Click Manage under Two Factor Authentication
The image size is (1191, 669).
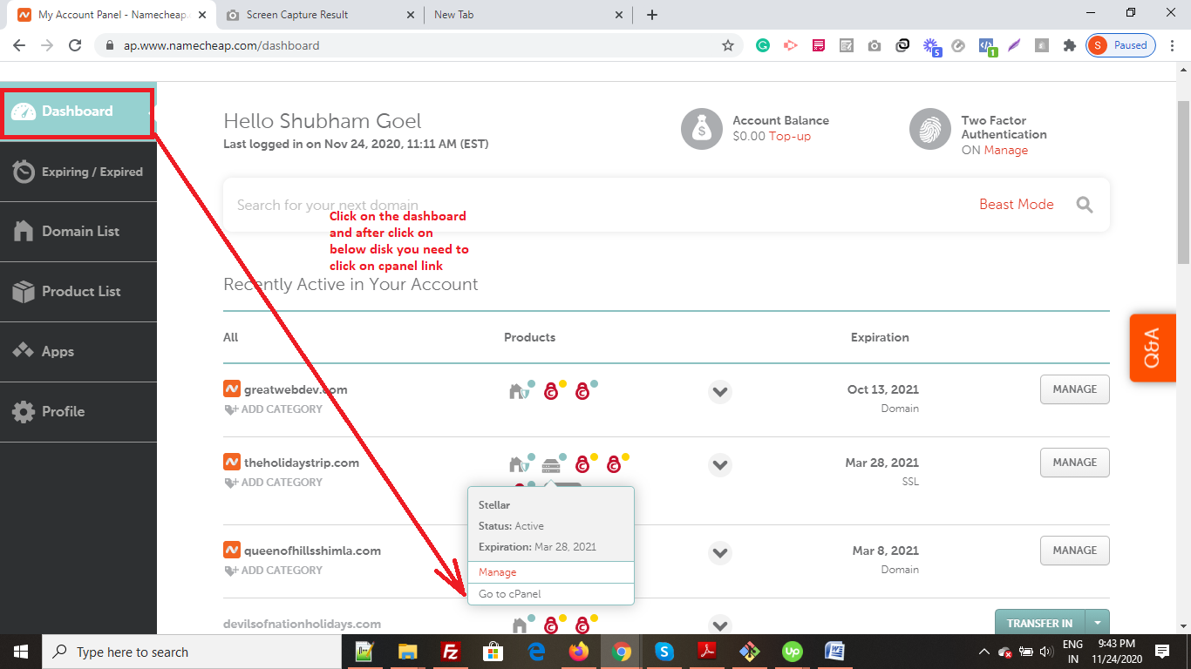coord(1005,150)
